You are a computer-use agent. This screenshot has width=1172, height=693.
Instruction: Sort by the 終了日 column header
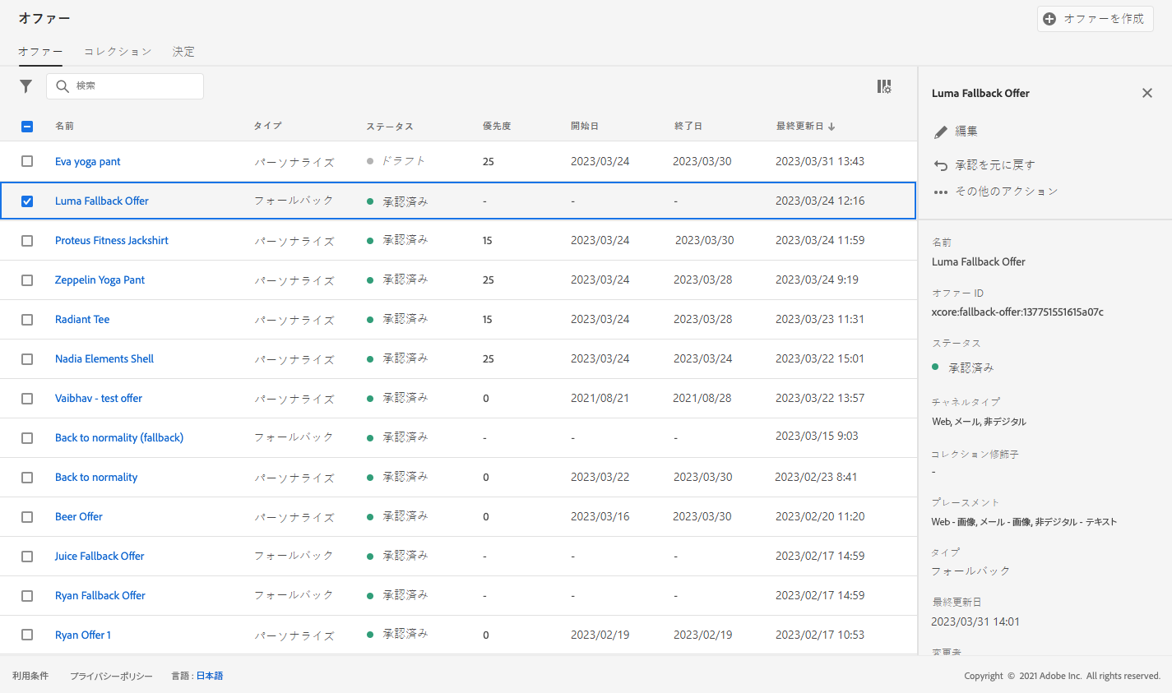(x=688, y=127)
